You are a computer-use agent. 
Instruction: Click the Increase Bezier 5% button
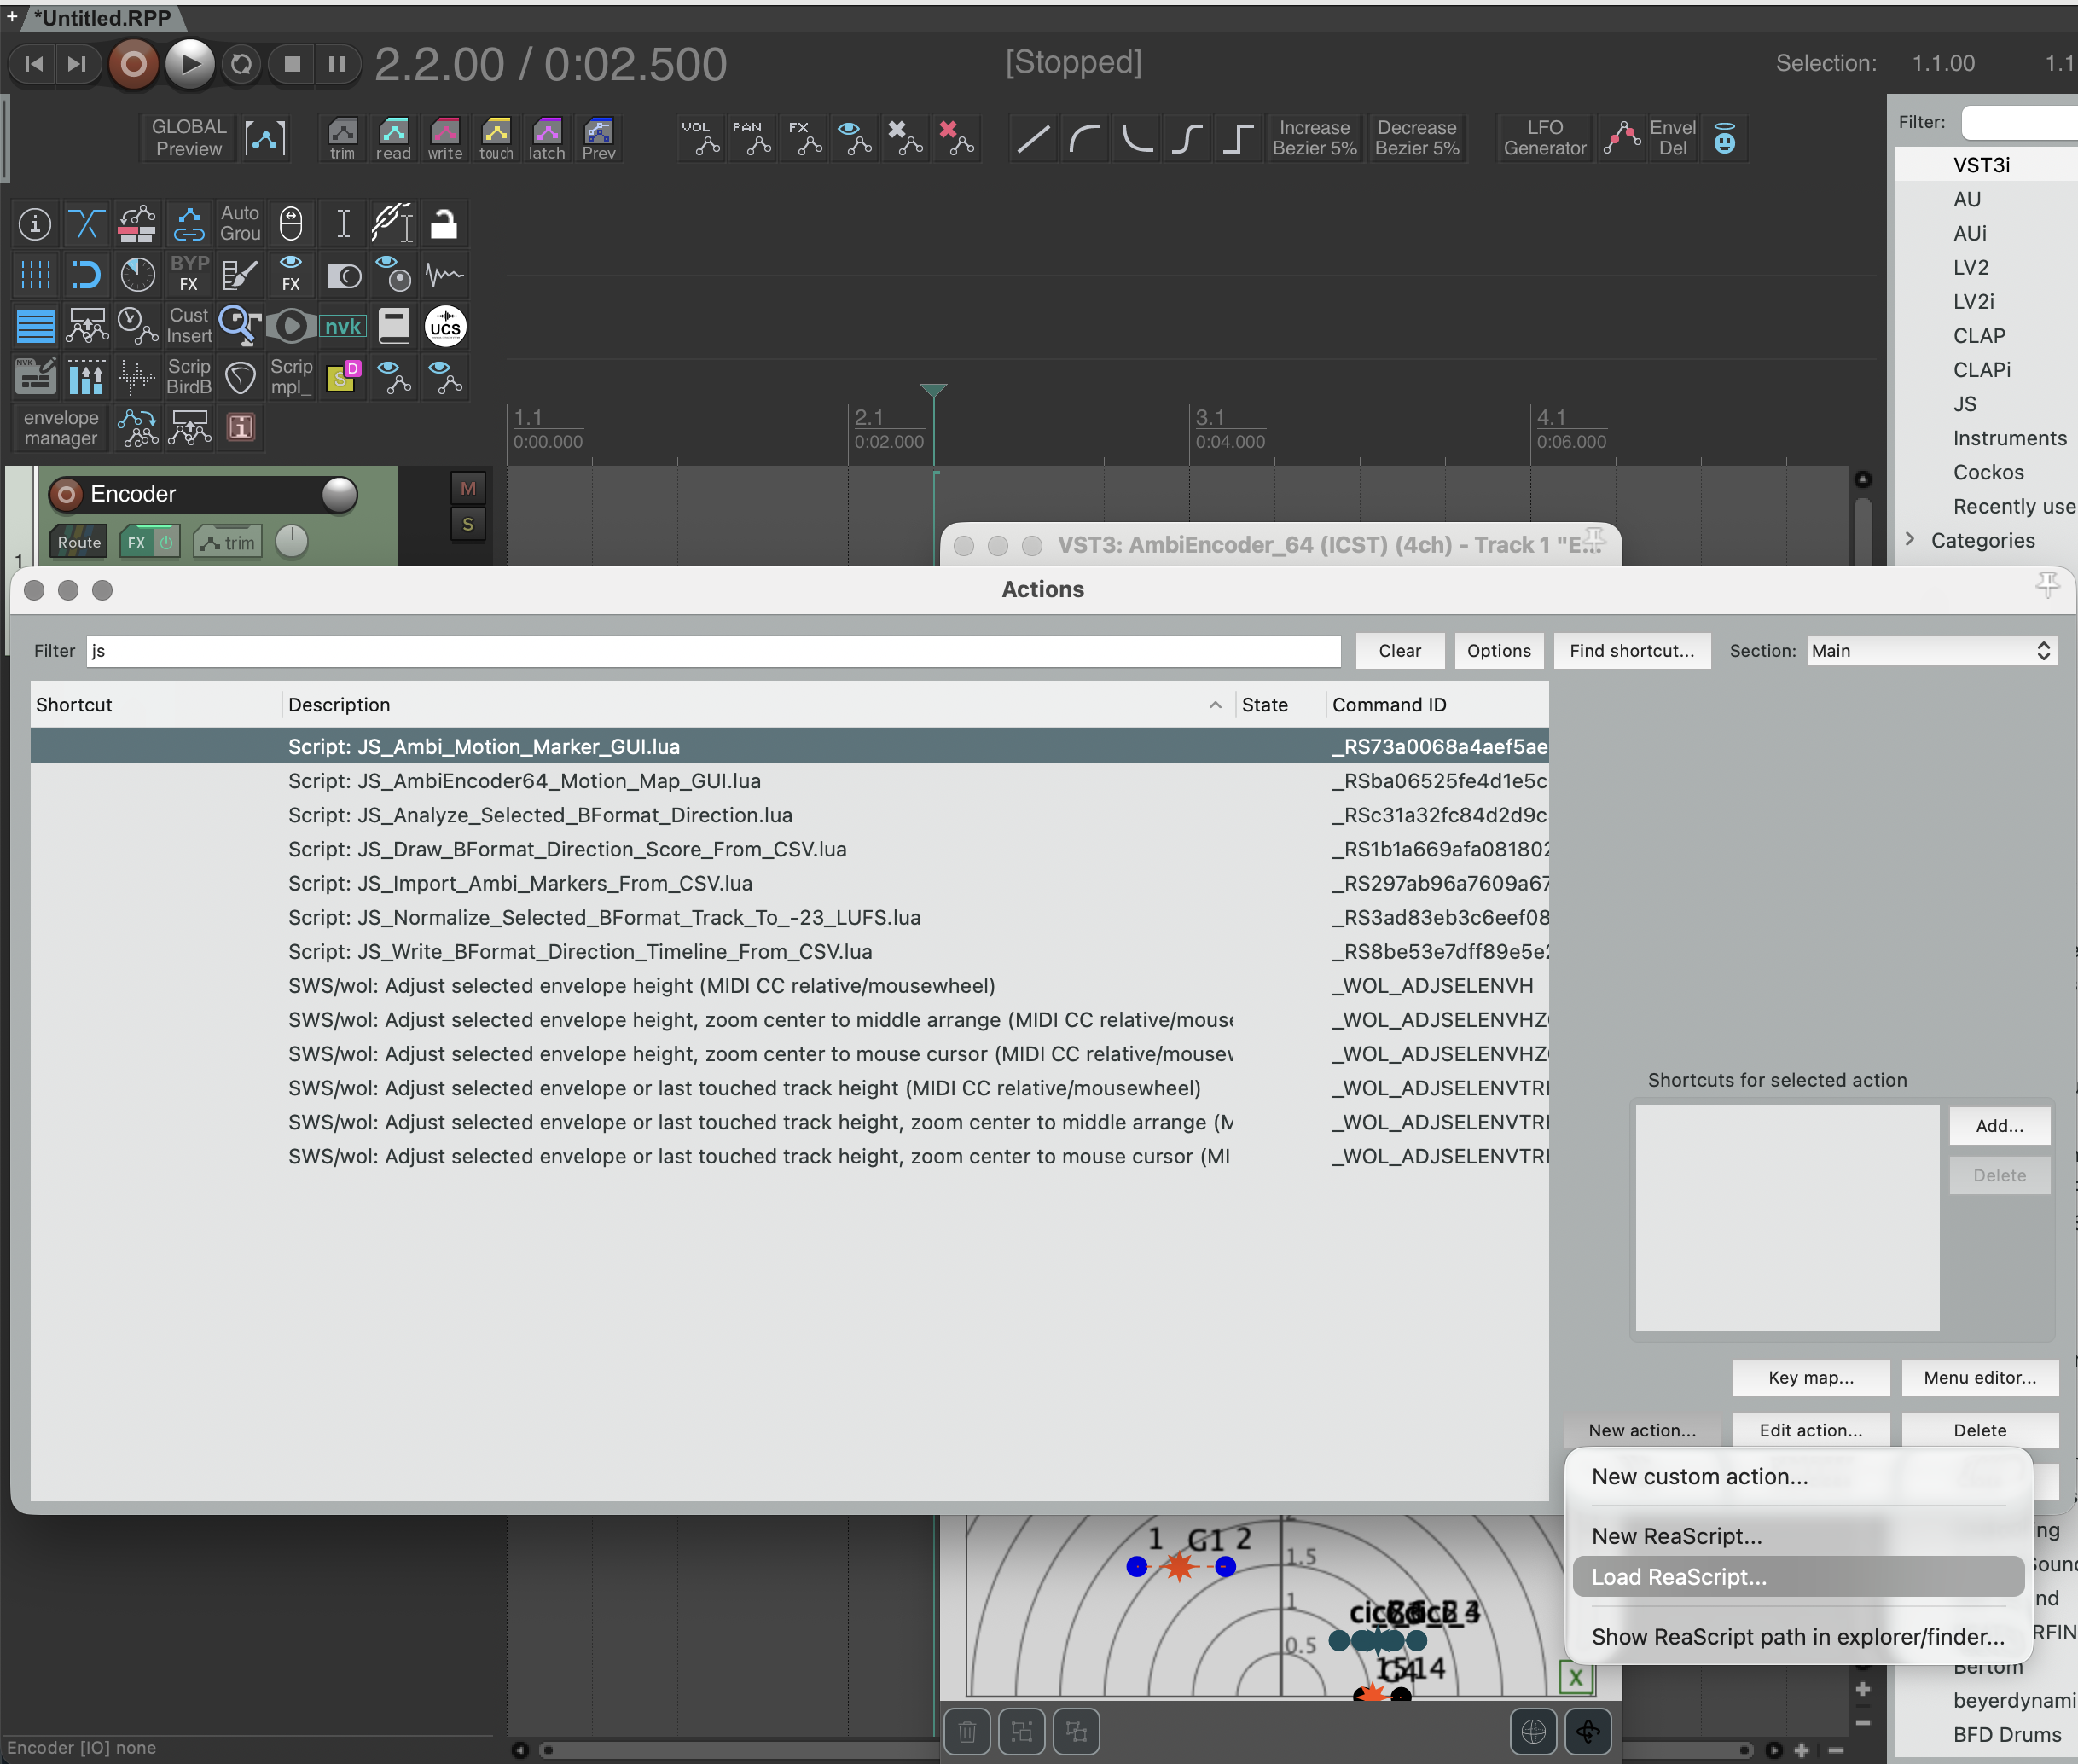point(1314,138)
